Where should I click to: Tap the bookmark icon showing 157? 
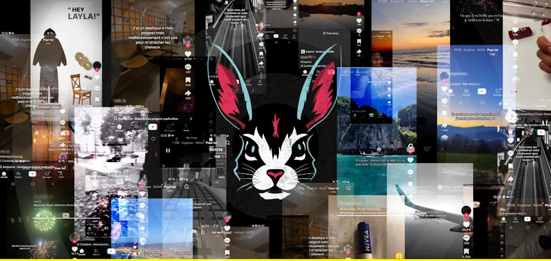(x=227, y=252)
